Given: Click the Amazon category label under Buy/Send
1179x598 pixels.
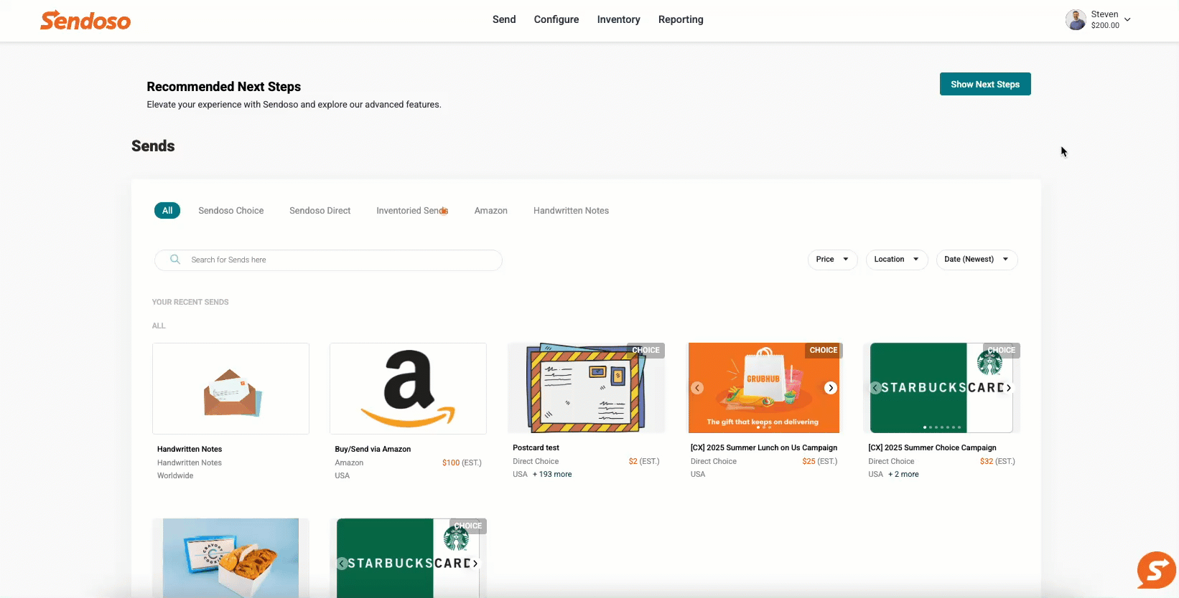Looking at the screenshot, I should (x=349, y=462).
